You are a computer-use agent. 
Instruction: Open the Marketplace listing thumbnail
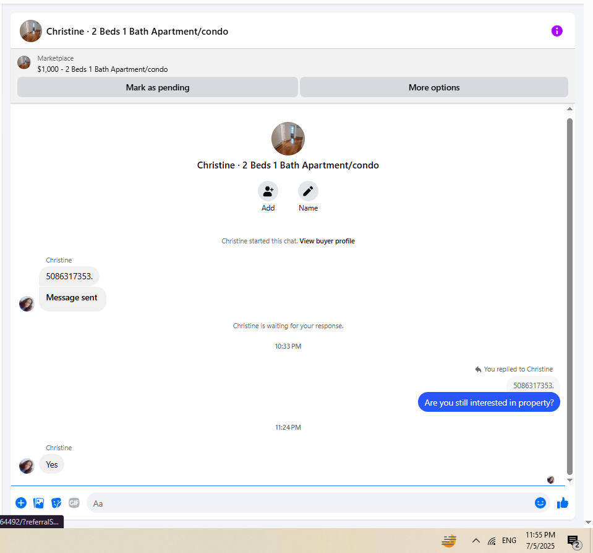pyautogui.click(x=24, y=63)
